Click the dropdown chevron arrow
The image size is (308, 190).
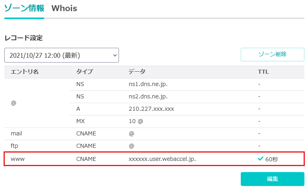115,55
